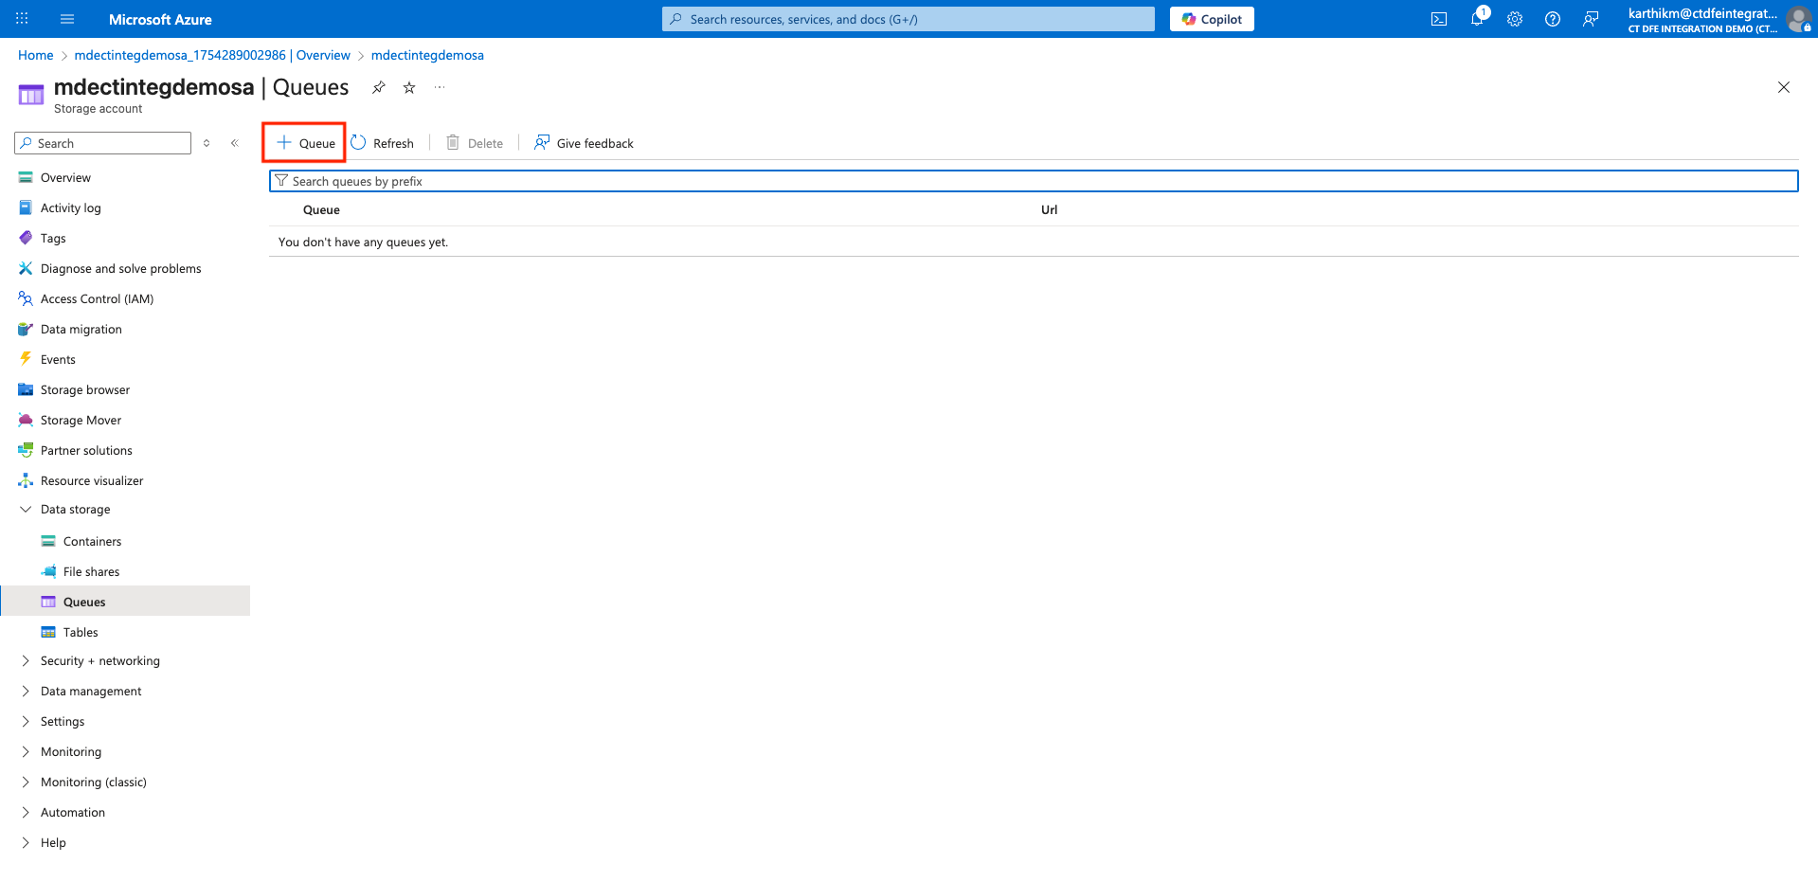Collapse the Data storage section
1818x882 pixels.
coord(26,510)
